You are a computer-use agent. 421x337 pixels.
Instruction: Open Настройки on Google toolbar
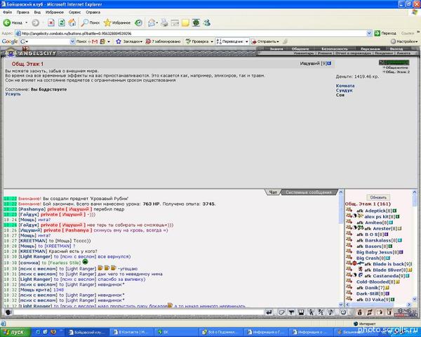coord(404,41)
